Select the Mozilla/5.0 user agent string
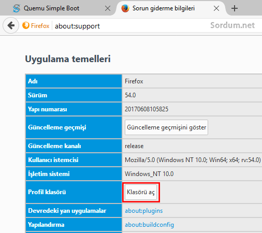Screen dimensions: 262x233 (x=193, y=160)
